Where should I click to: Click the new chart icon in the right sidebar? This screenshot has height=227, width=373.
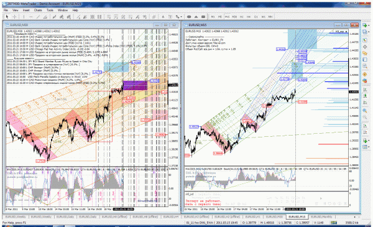click(x=364, y=25)
